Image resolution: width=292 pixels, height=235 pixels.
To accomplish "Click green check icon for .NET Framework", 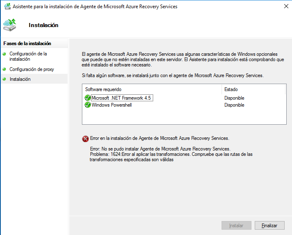I will click(x=88, y=98).
